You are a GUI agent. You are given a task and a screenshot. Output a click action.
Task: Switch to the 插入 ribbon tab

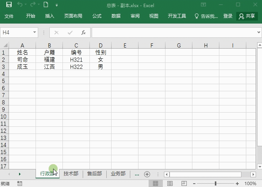[x=50, y=16]
